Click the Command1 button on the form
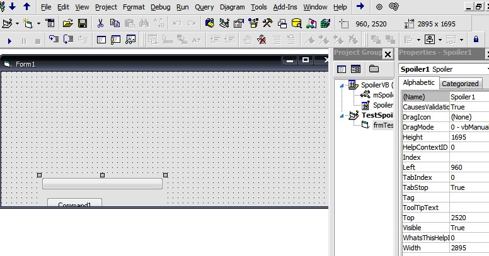This screenshot has width=489, height=256. 74,203
